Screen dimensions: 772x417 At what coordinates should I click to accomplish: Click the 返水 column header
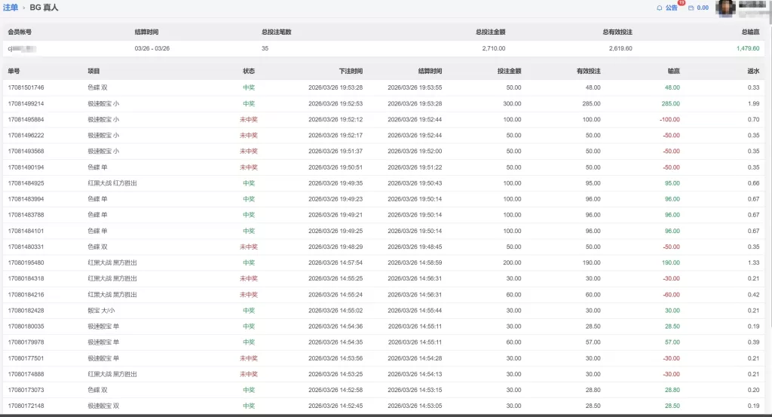pos(753,71)
